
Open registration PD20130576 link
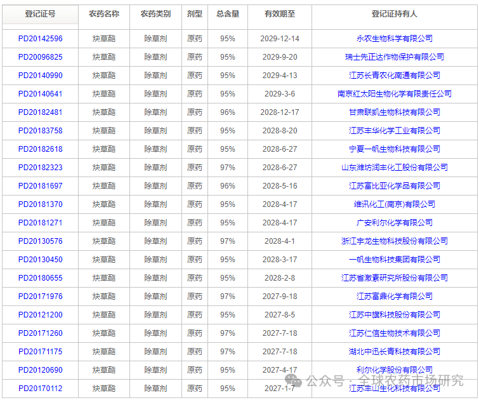[x=41, y=241]
